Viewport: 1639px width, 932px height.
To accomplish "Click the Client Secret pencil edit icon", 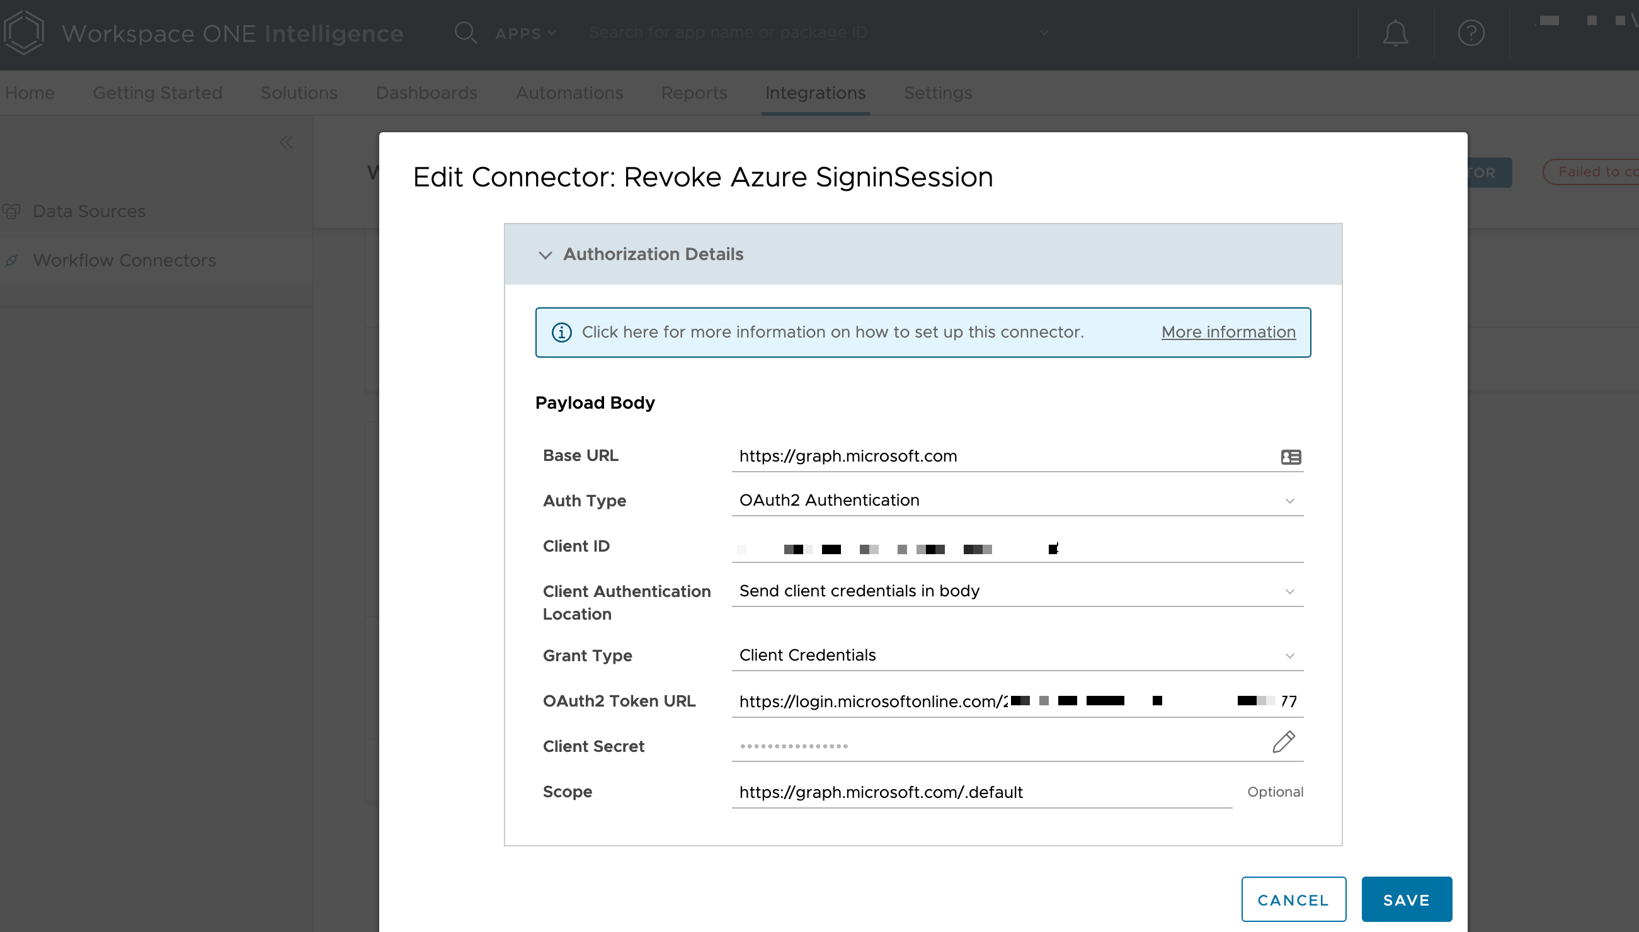I will pos(1283,742).
